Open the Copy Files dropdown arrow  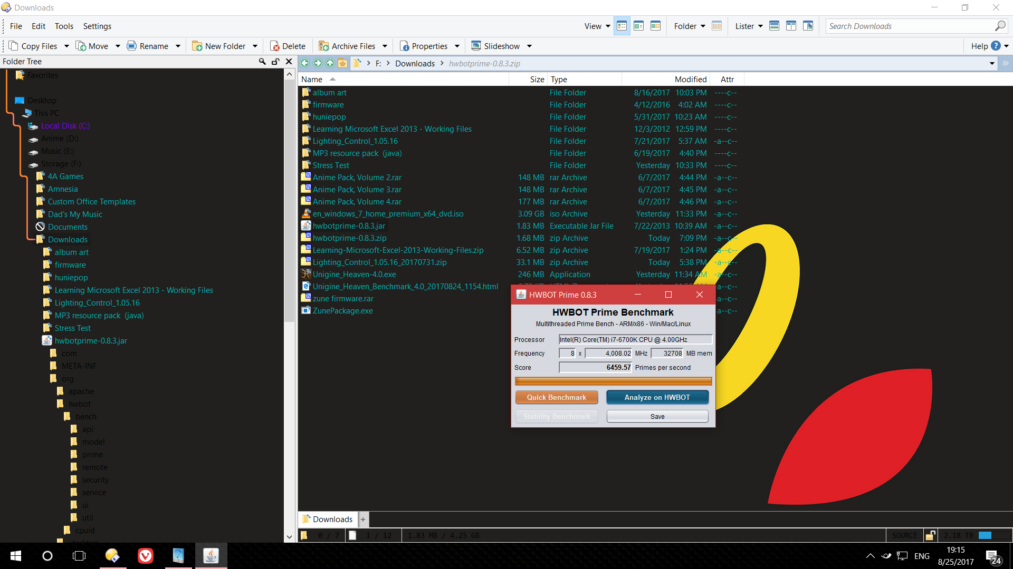[66, 46]
